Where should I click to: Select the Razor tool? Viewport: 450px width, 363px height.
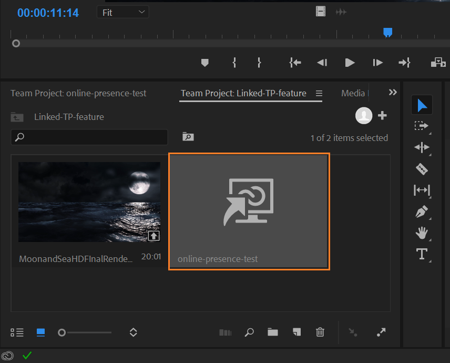pos(422,169)
